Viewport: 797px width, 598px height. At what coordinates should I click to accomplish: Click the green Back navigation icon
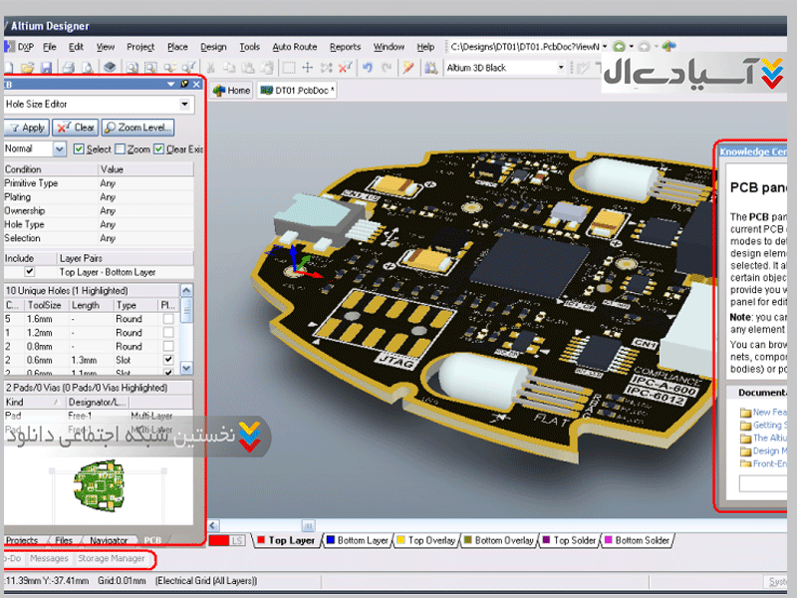[620, 47]
